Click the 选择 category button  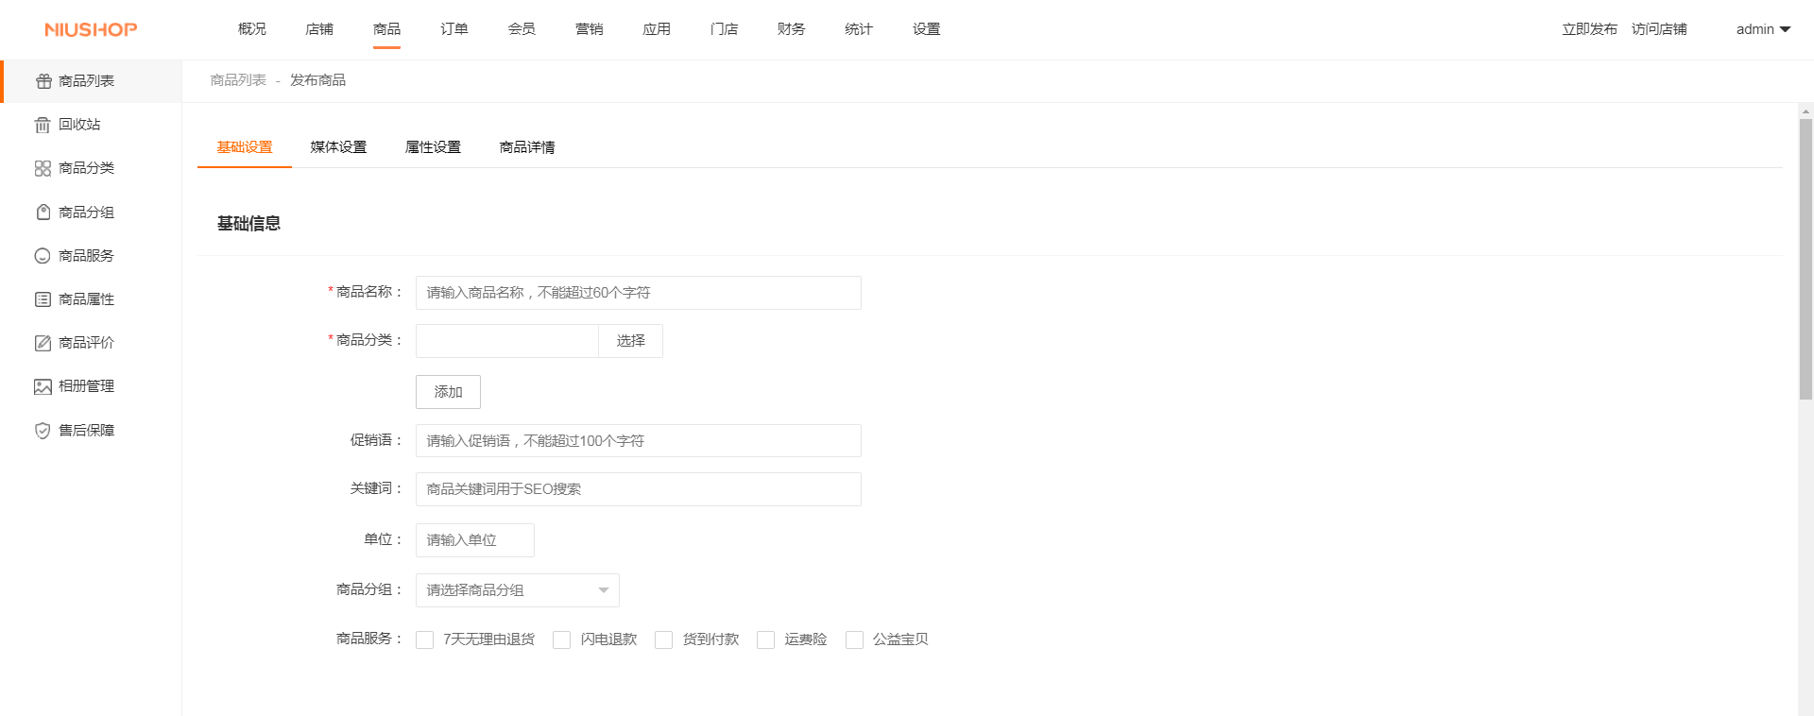(x=631, y=341)
